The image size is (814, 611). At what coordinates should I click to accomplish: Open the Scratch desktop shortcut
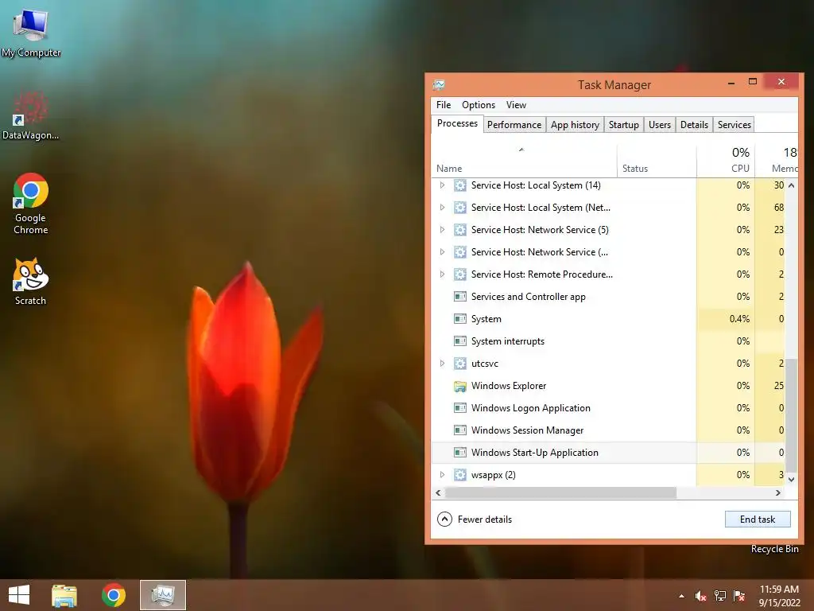[x=30, y=282]
